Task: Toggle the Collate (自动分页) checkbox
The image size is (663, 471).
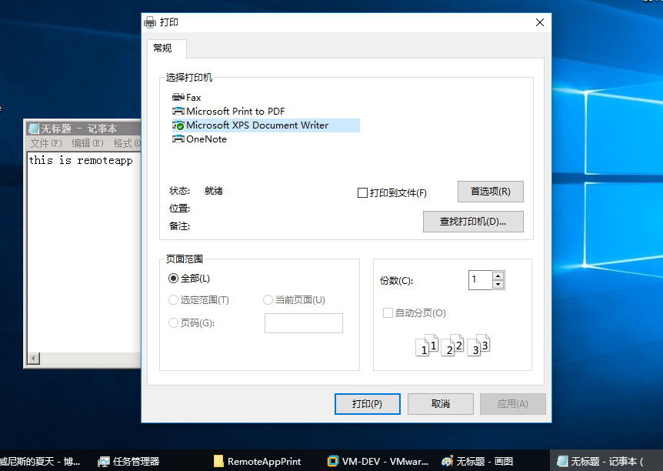Action: pyautogui.click(x=388, y=313)
